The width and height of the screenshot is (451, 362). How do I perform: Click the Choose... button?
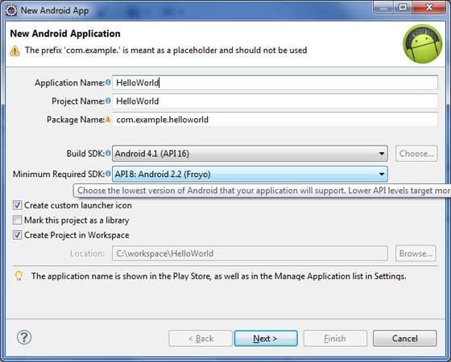point(416,154)
